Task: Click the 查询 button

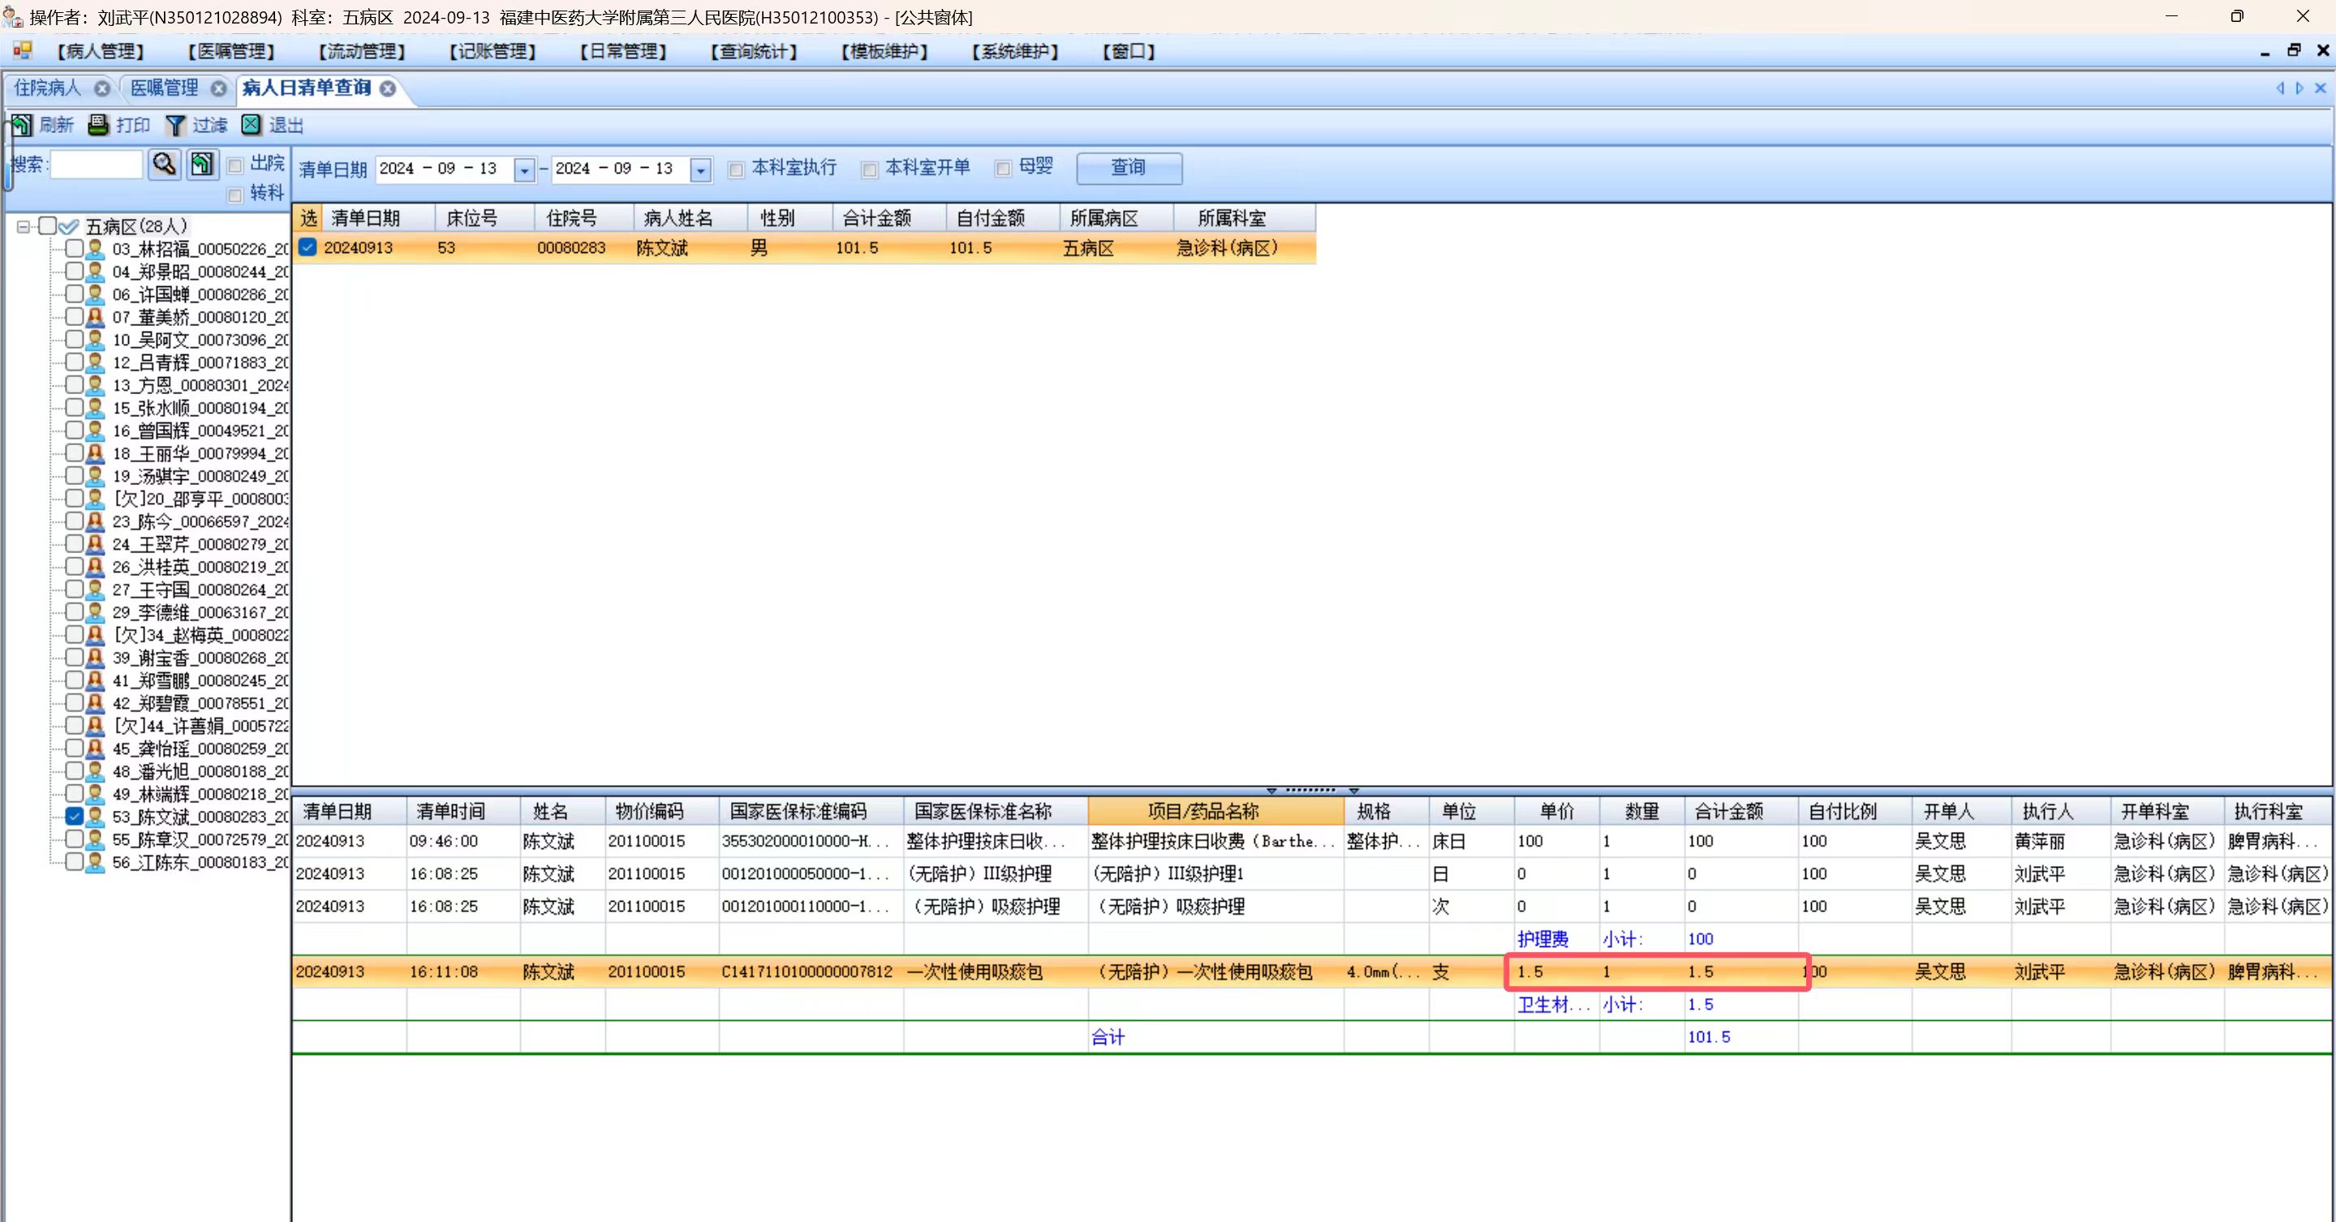Action: tap(1128, 168)
